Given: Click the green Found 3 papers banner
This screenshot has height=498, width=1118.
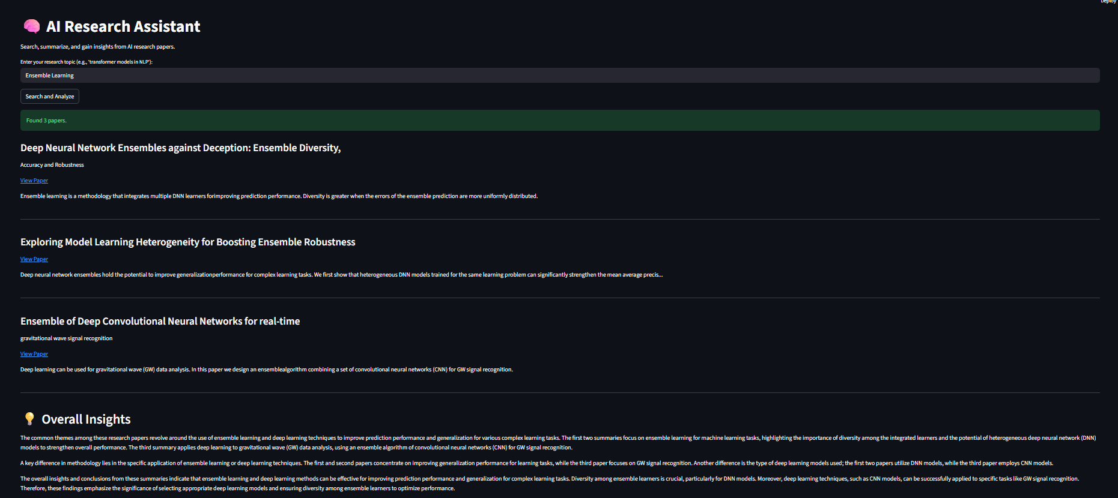Looking at the screenshot, I should pyautogui.click(x=559, y=121).
